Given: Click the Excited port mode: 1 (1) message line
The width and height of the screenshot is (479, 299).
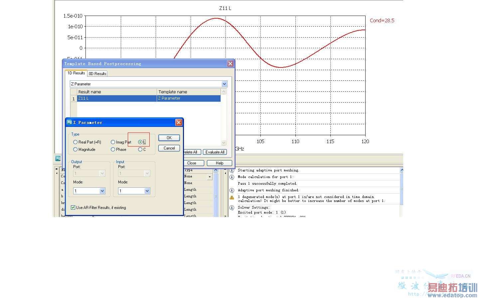Looking at the screenshot, I should point(262,212).
